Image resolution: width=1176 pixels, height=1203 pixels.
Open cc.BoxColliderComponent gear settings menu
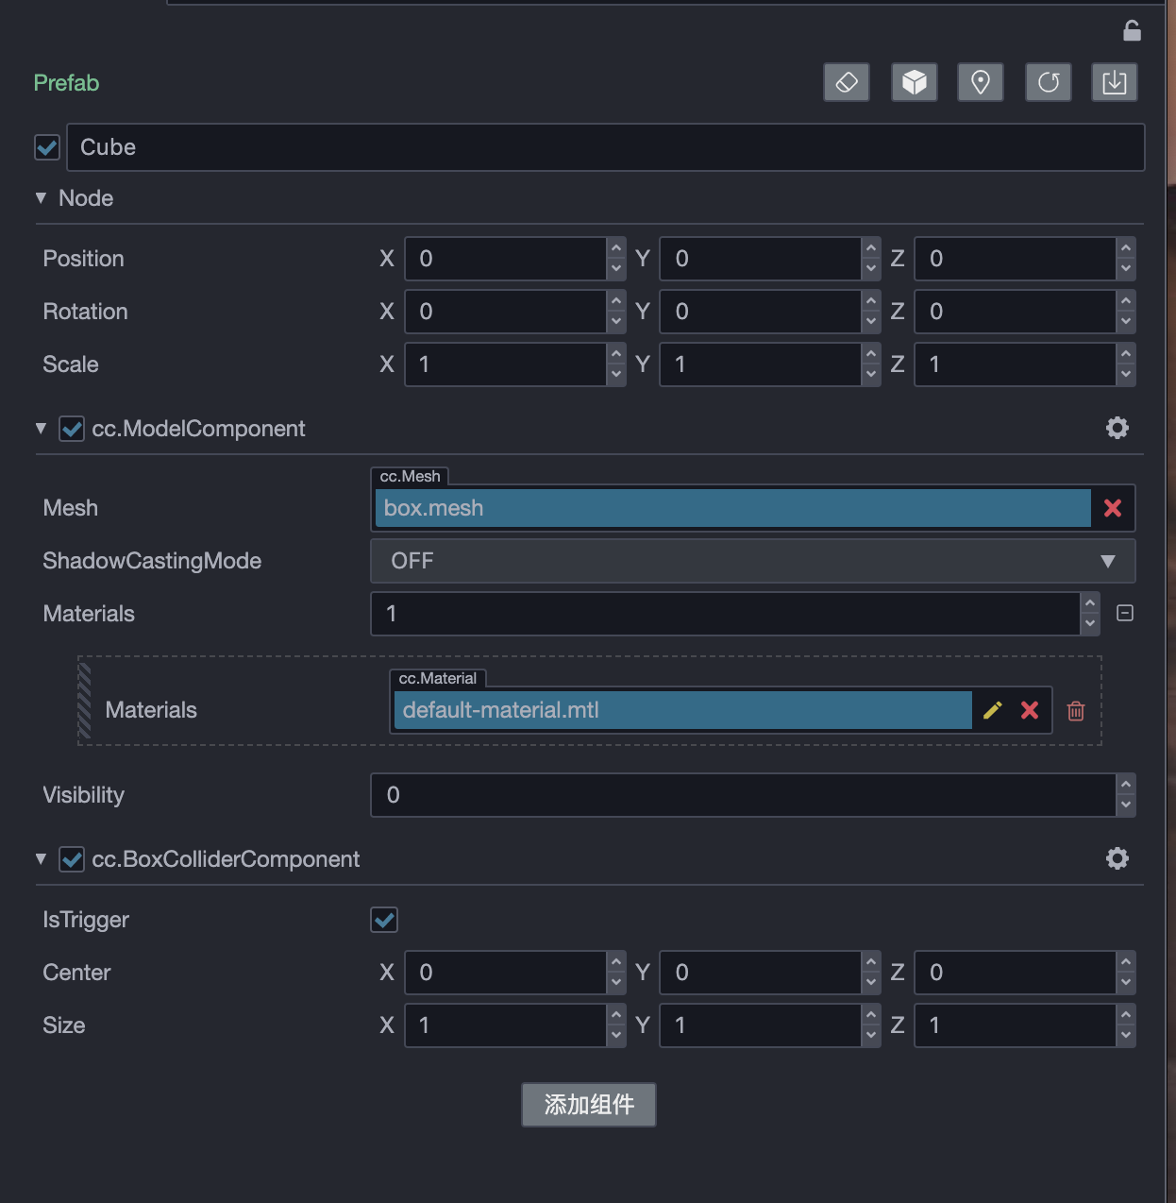pyautogui.click(x=1117, y=858)
